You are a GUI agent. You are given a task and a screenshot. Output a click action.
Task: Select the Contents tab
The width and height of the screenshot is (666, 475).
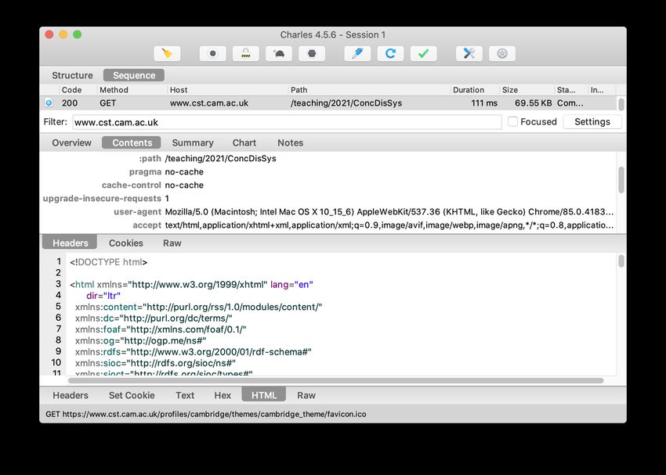132,143
